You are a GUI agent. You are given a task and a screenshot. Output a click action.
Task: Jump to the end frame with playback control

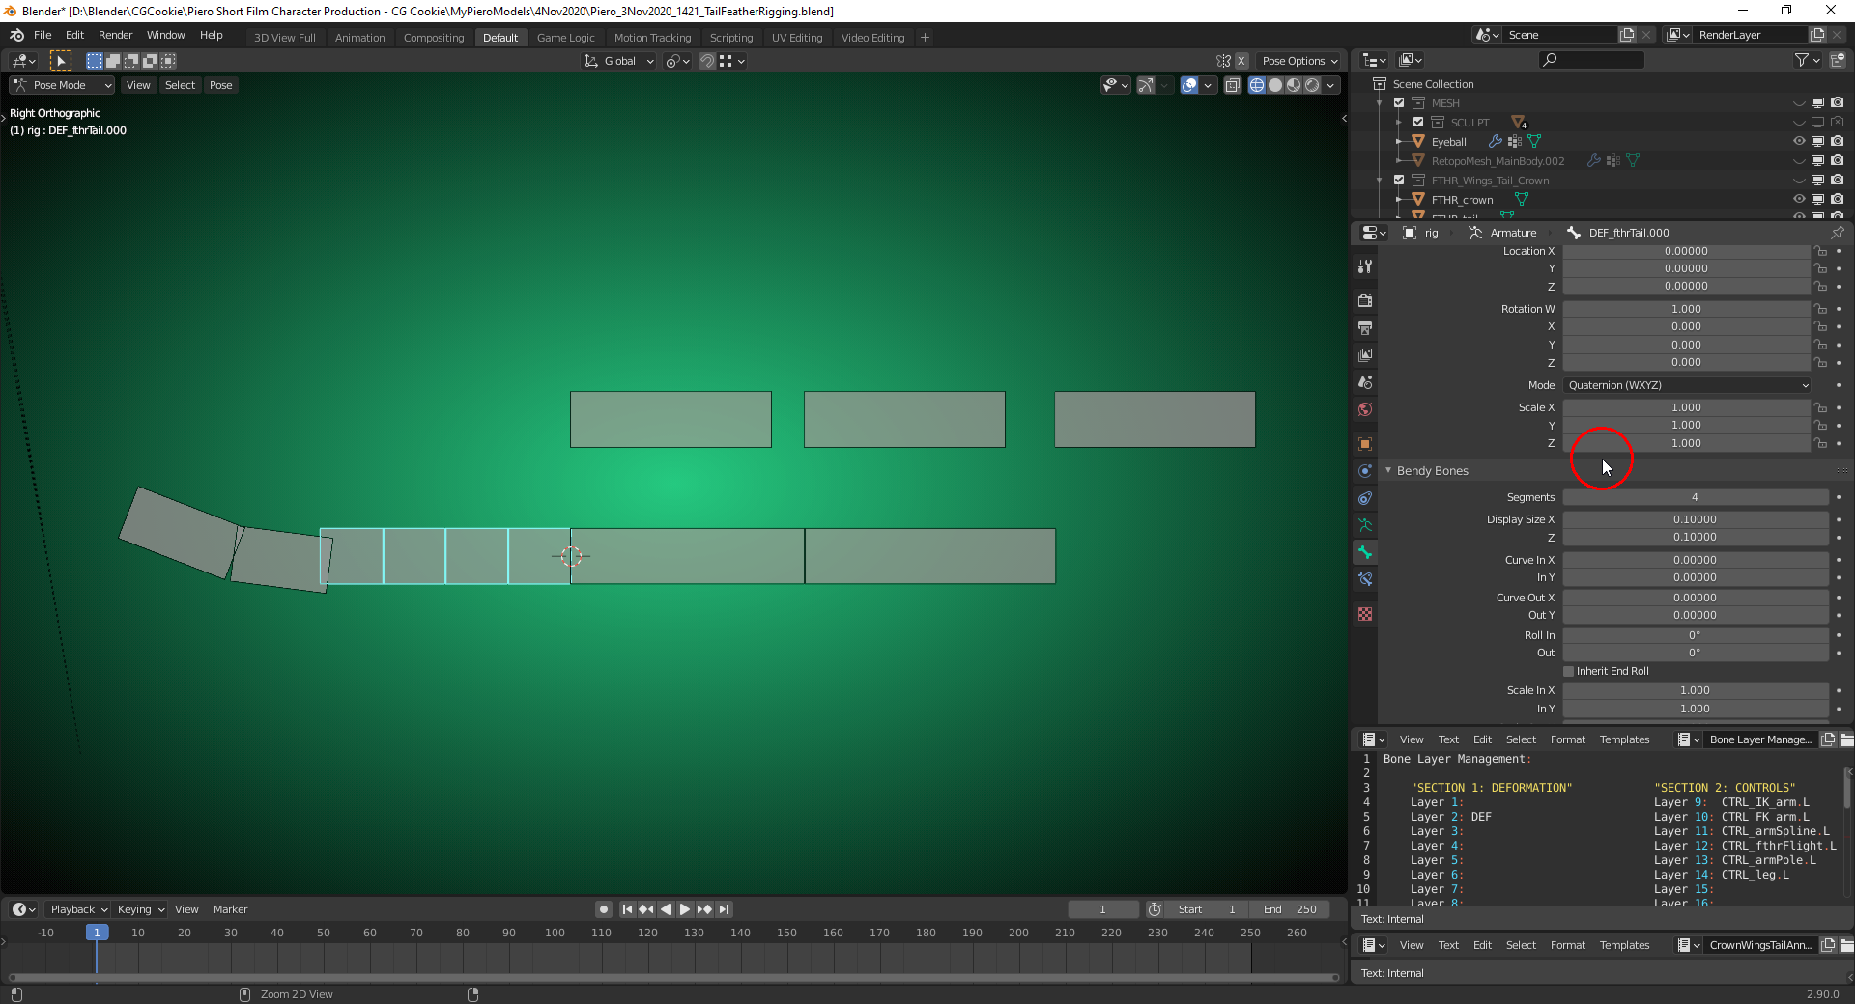click(725, 908)
